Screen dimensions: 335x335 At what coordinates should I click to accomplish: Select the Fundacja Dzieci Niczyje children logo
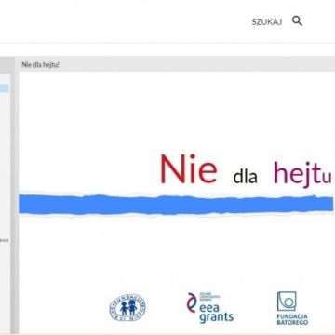127,307
